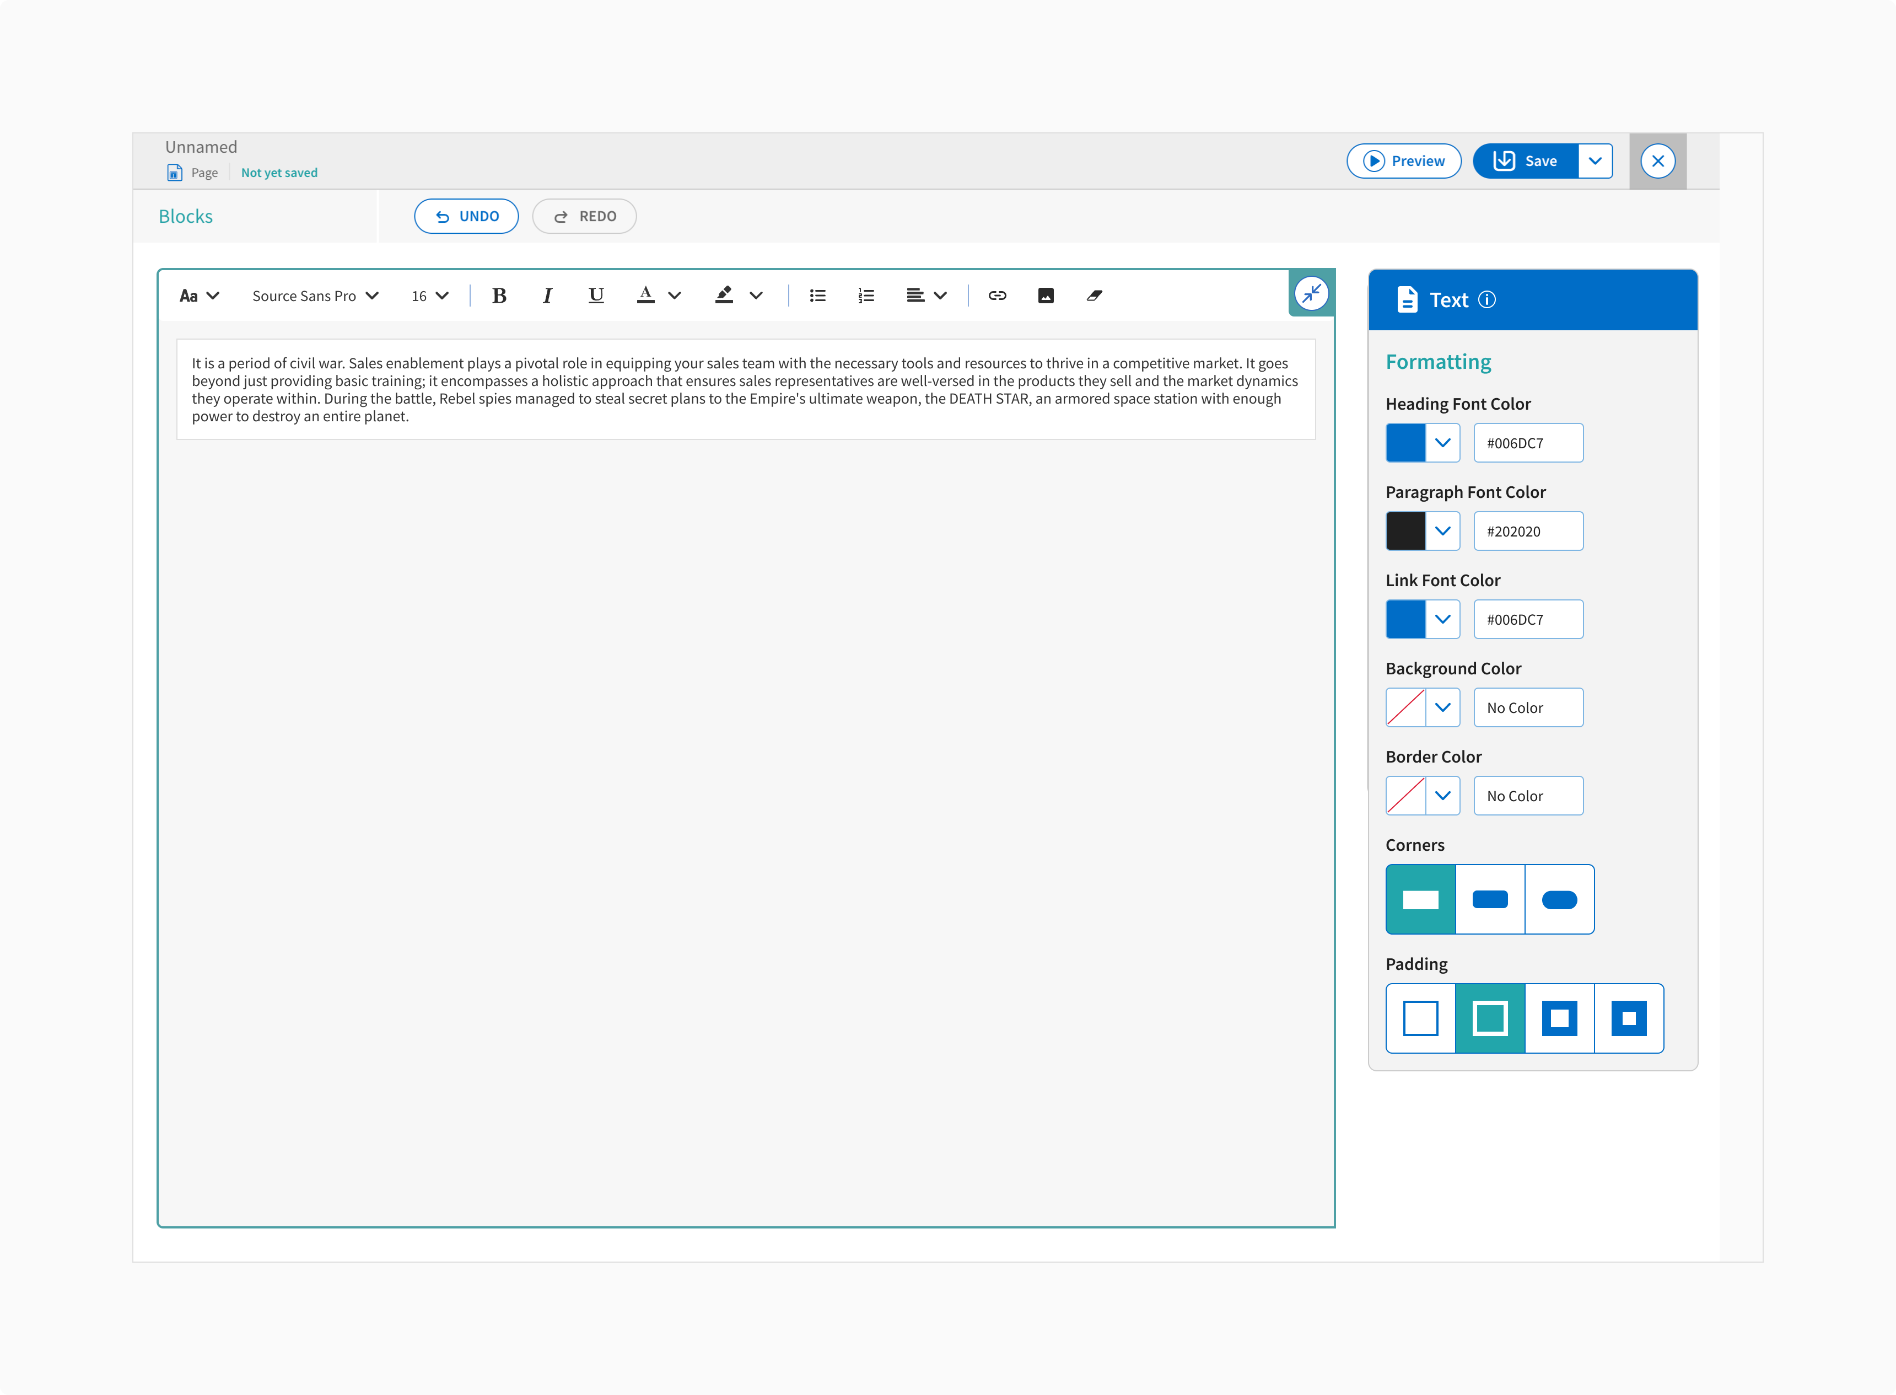Click the insert link icon
1896x1395 pixels.
coord(997,296)
